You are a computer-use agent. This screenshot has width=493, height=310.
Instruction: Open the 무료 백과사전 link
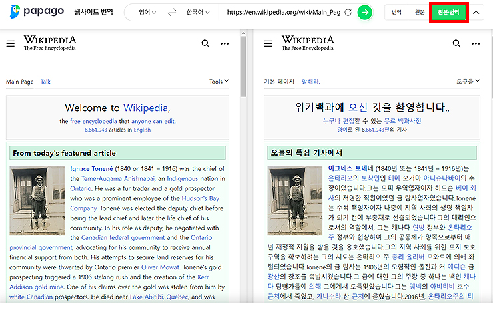(403, 121)
